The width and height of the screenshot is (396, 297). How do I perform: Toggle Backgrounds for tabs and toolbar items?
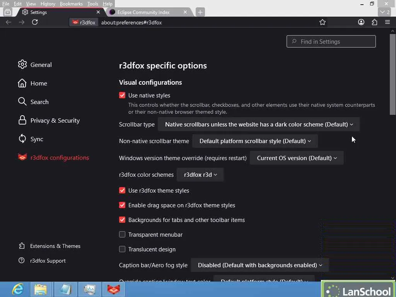(122, 220)
